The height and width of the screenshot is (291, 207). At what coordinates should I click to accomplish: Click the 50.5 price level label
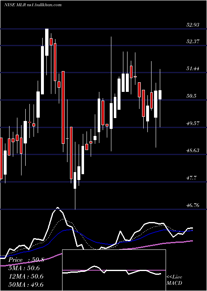191,96
